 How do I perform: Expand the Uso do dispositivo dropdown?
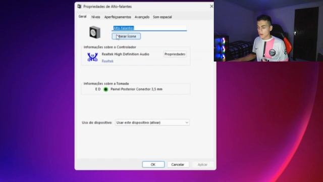(152, 122)
